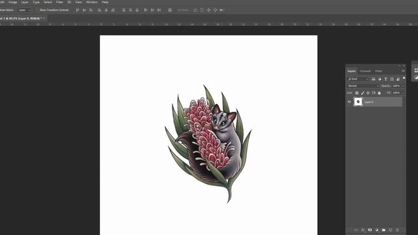Image resolution: width=418 pixels, height=235 pixels.
Task: Toggle lock transparent pixels
Action: (357, 93)
